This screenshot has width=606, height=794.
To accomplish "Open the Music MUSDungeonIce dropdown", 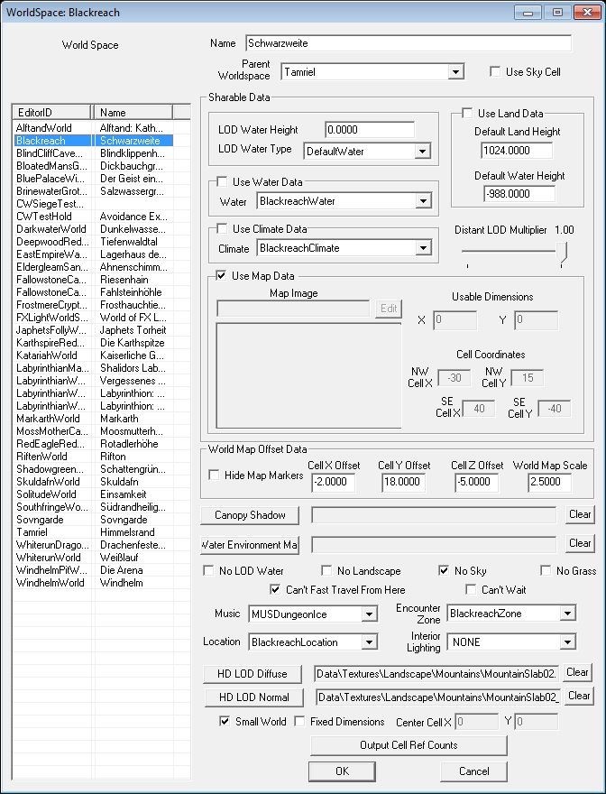I will (x=370, y=614).
